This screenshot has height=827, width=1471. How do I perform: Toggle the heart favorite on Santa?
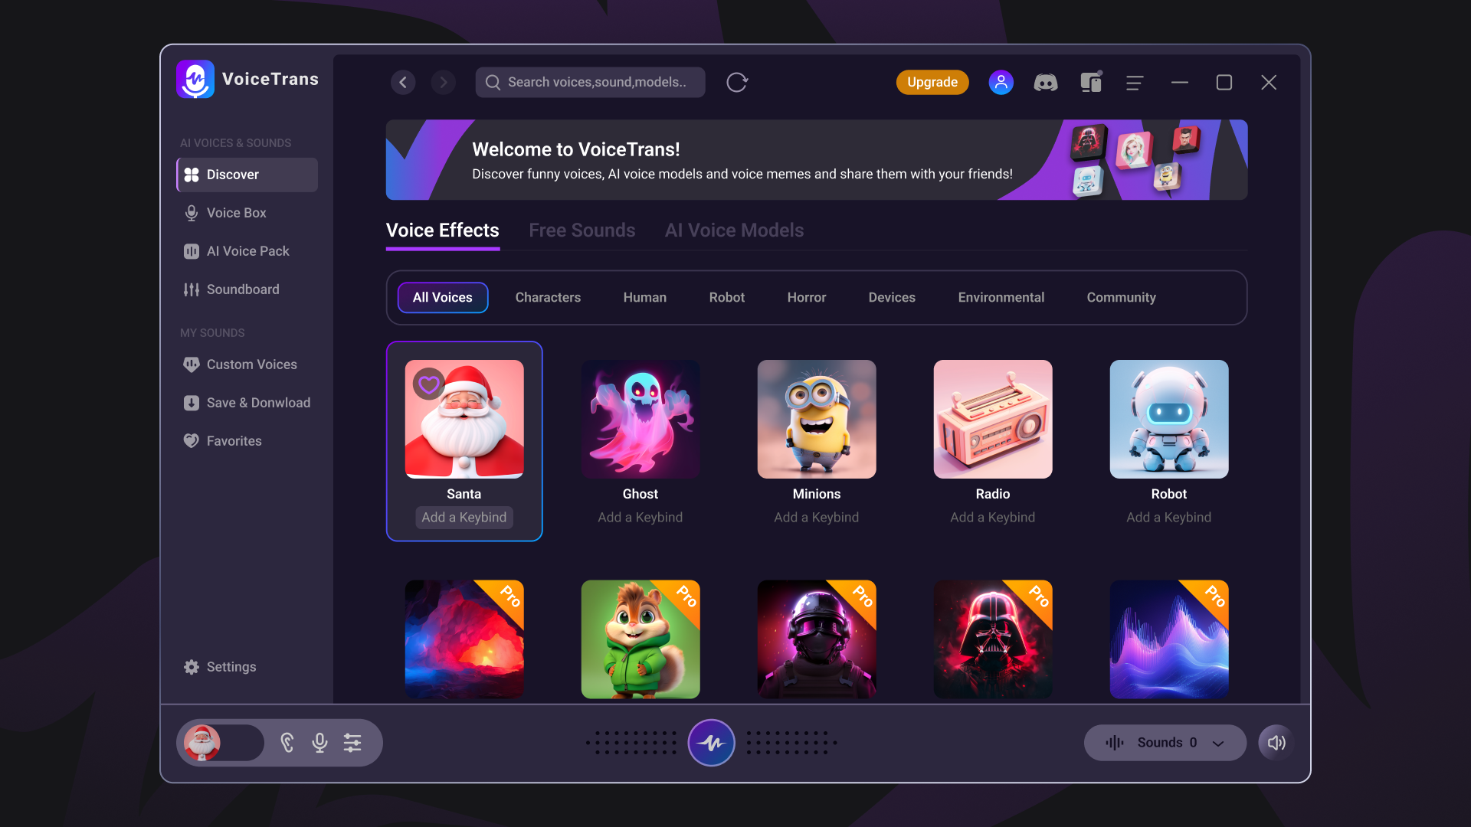[428, 383]
